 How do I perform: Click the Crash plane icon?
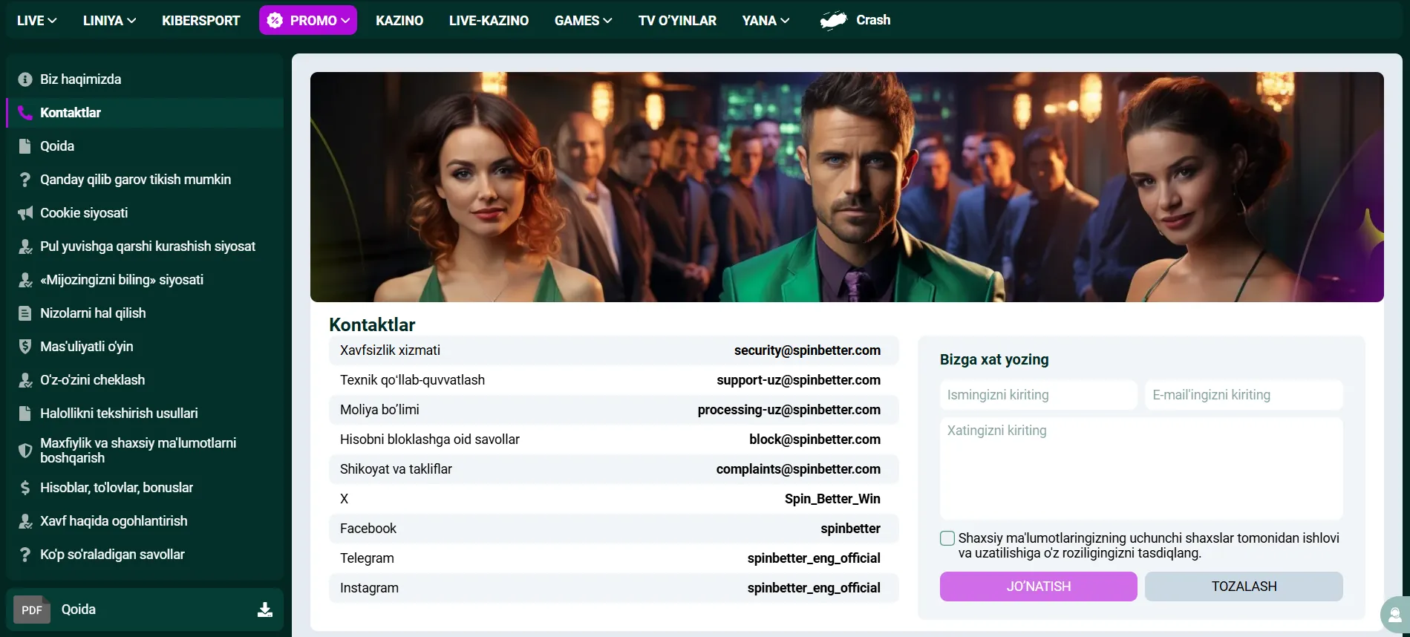point(834,21)
